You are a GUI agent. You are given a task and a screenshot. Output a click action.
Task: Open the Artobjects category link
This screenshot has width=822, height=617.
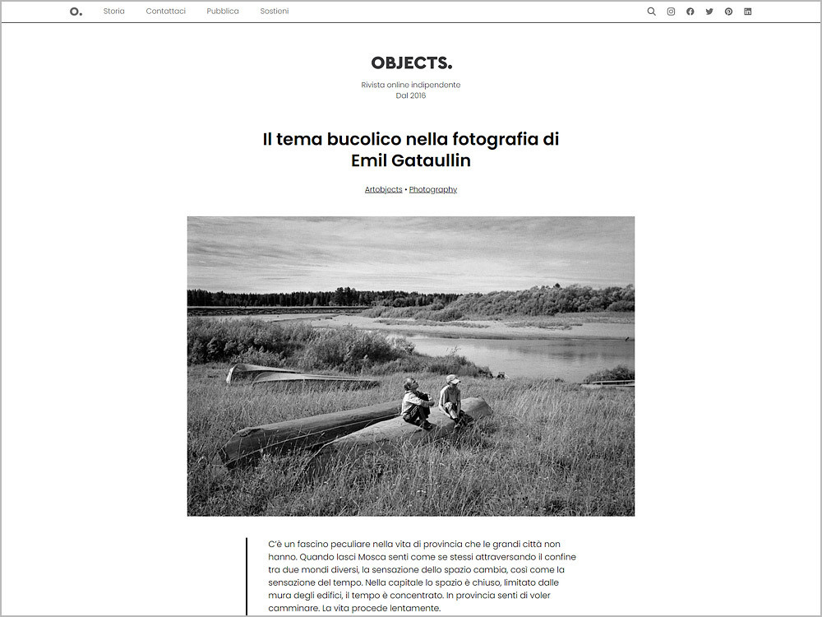click(383, 189)
